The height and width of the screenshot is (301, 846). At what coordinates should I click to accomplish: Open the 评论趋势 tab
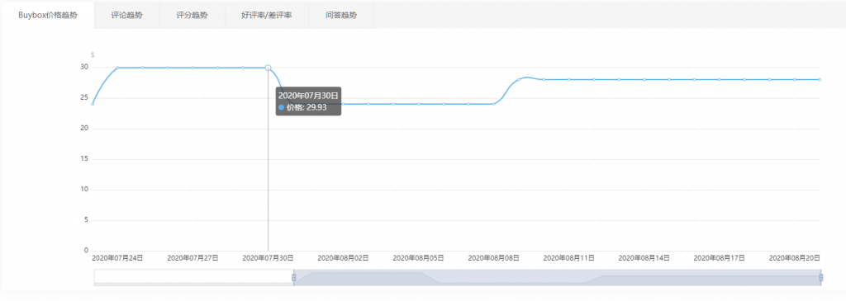coord(126,15)
